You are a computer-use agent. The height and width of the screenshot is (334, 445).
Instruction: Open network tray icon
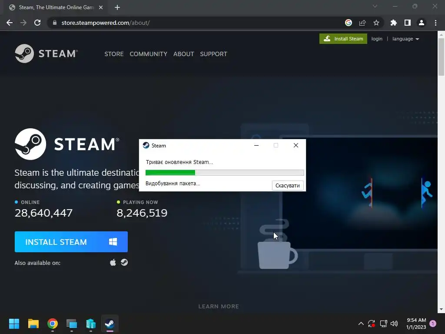click(383, 324)
